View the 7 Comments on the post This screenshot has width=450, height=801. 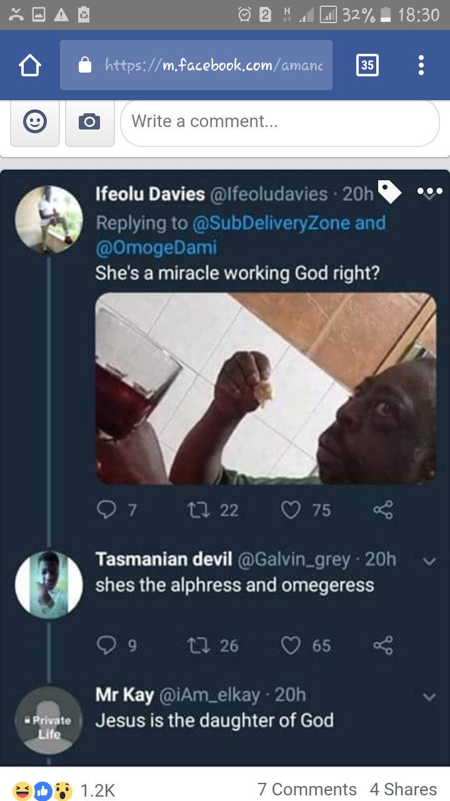[x=307, y=790]
